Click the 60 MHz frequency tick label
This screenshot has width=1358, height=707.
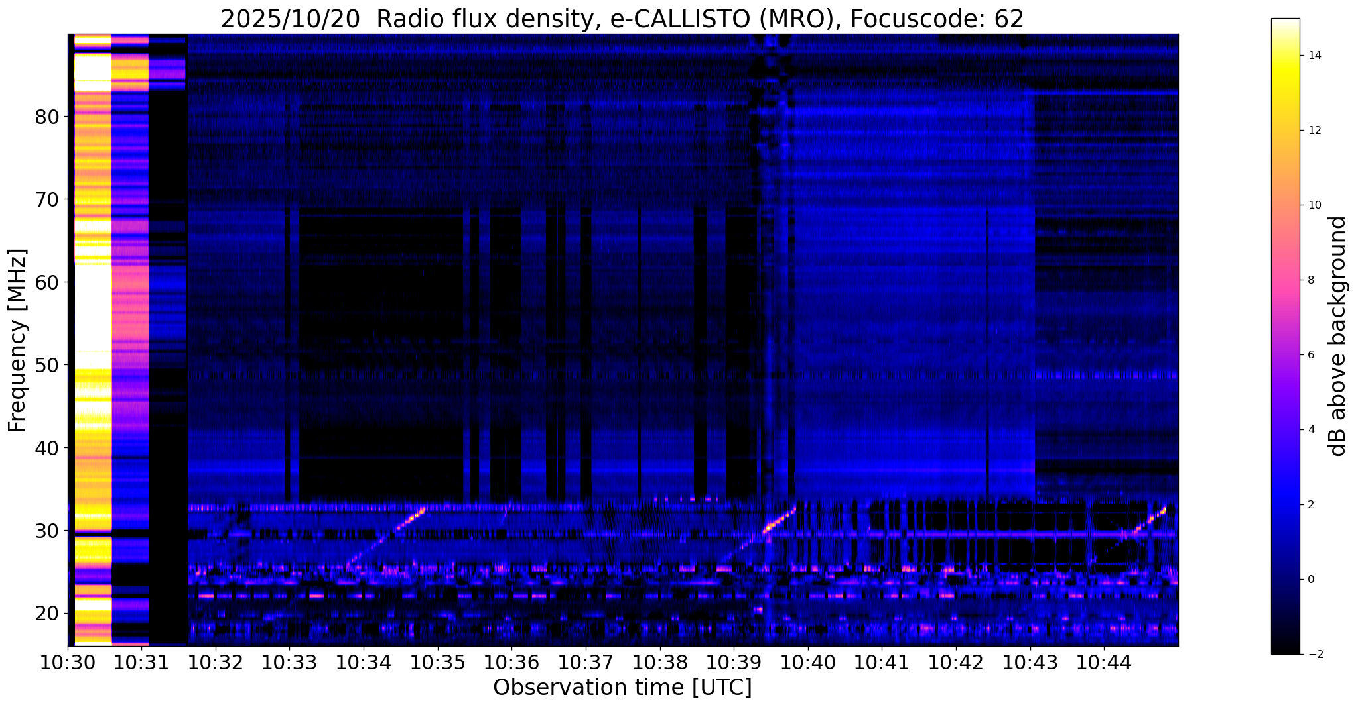click(46, 282)
